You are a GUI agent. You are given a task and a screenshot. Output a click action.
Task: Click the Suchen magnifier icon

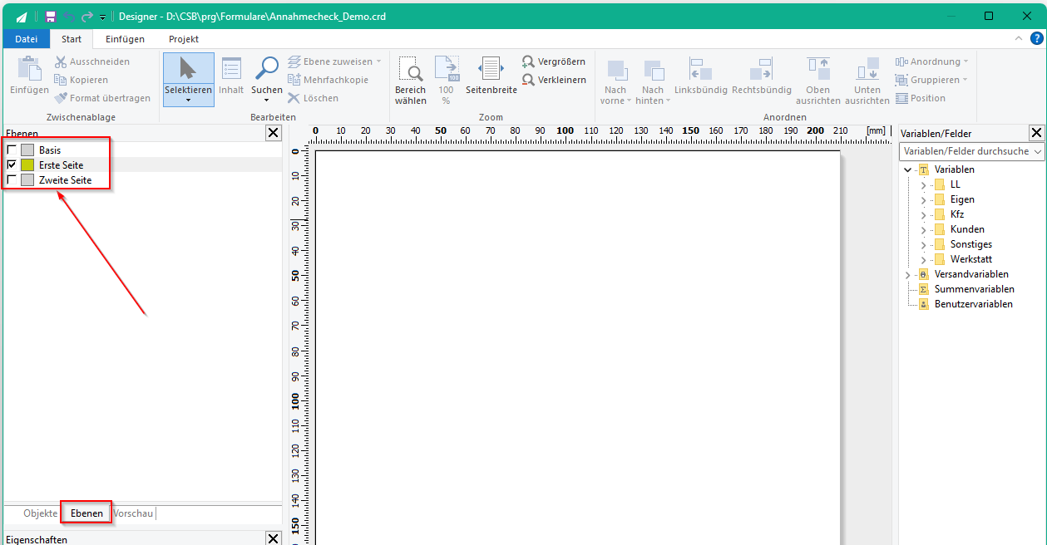pos(267,69)
